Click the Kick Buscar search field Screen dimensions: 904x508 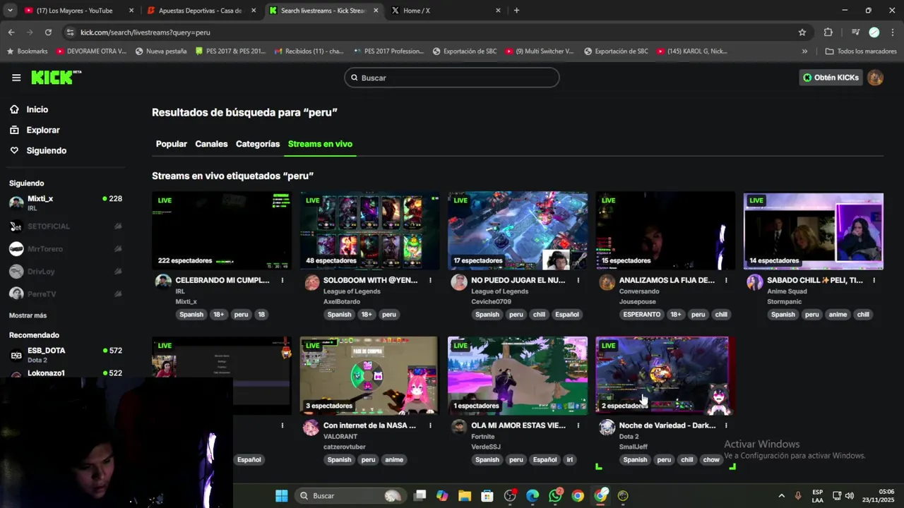click(452, 78)
